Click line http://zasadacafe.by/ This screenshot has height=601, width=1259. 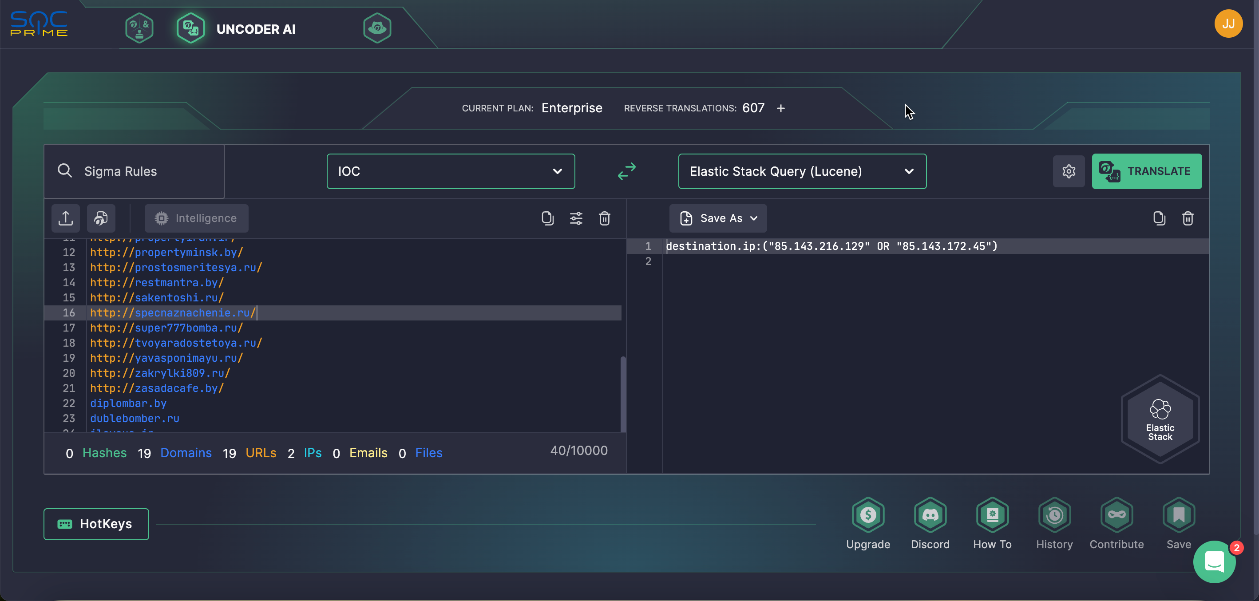tap(157, 388)
